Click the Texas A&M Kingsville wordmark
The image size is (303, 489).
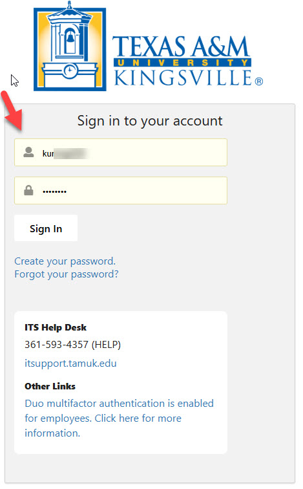point(188,61)
